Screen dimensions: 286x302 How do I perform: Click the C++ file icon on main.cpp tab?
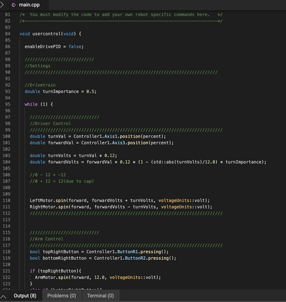[14, 5]
